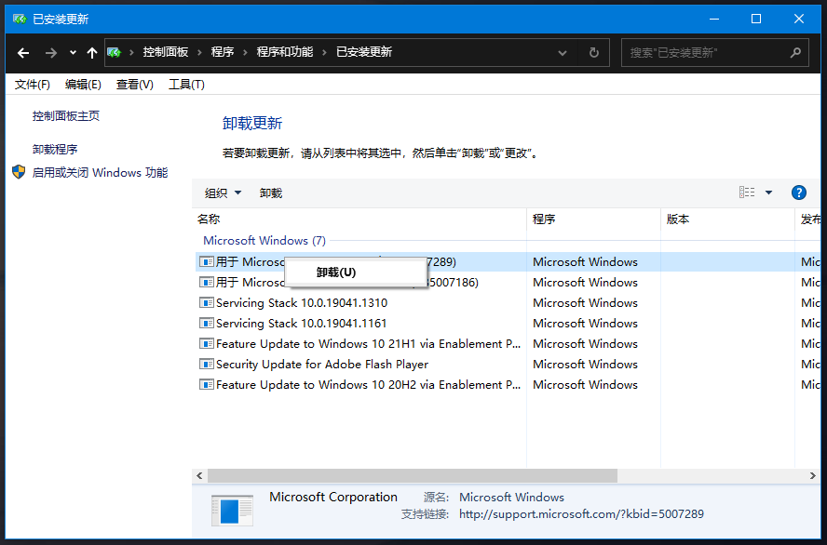Image resolution: width=827 pixels, height=545 pixels.
Task: Click icon of 21H1 feature update
Action: 206,344
